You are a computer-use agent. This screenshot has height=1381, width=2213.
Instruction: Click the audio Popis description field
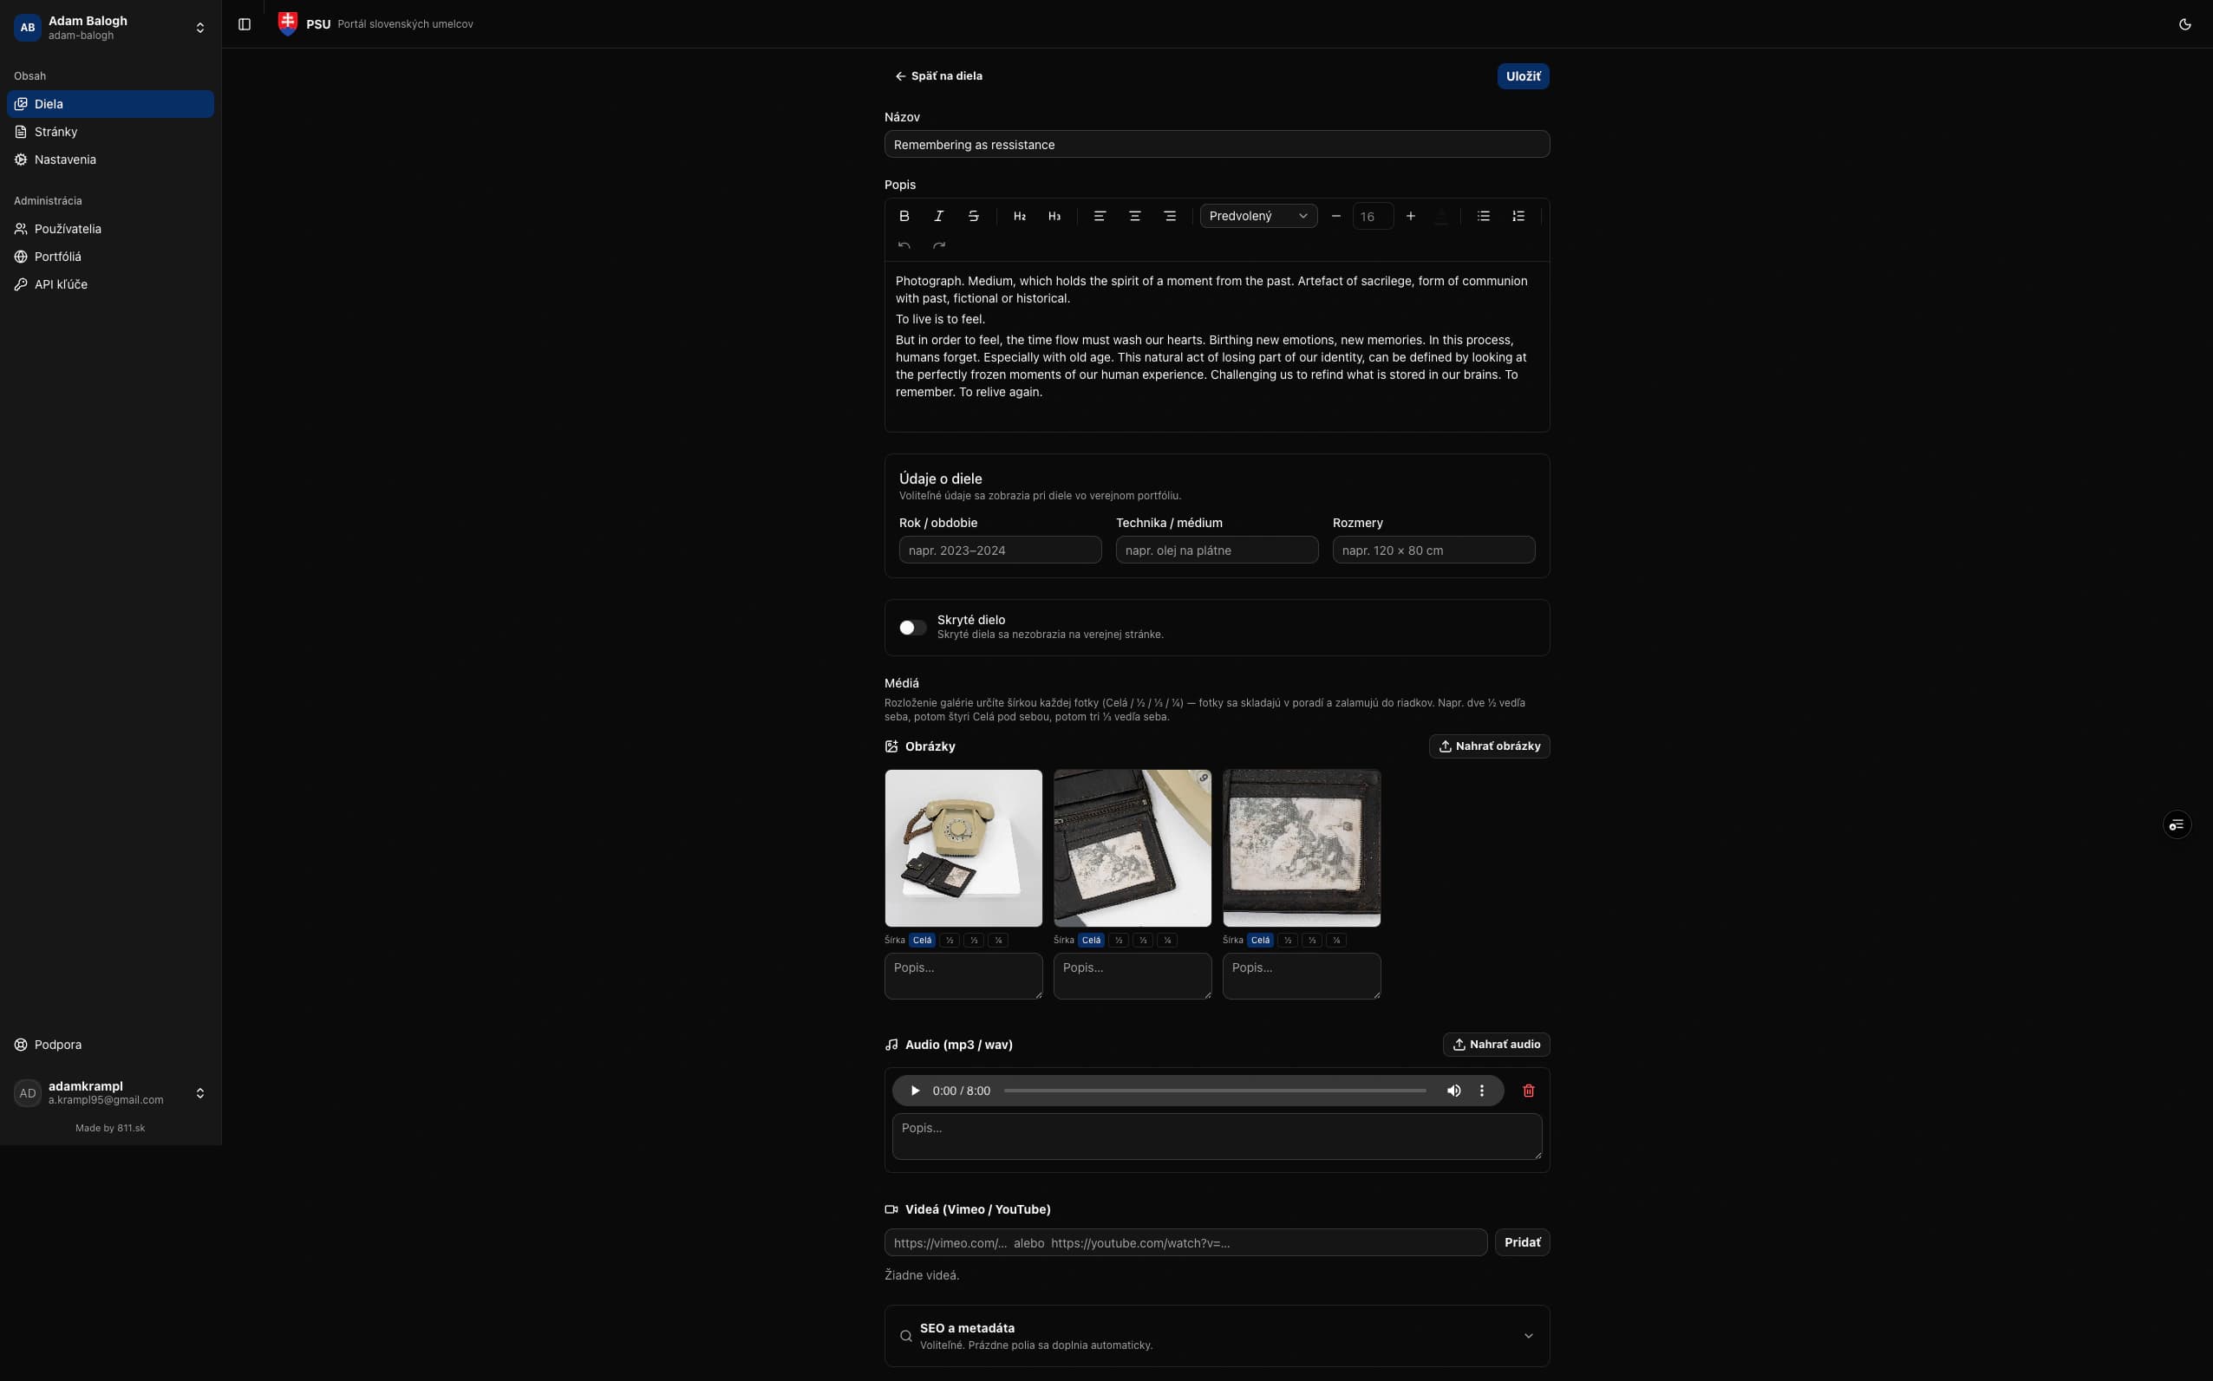[x=1217, y=1137]
